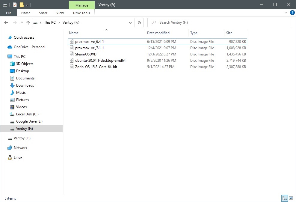The image size is (296, 202).
Task: Click the green Manage contextual tab
Action: coord(82,5)
